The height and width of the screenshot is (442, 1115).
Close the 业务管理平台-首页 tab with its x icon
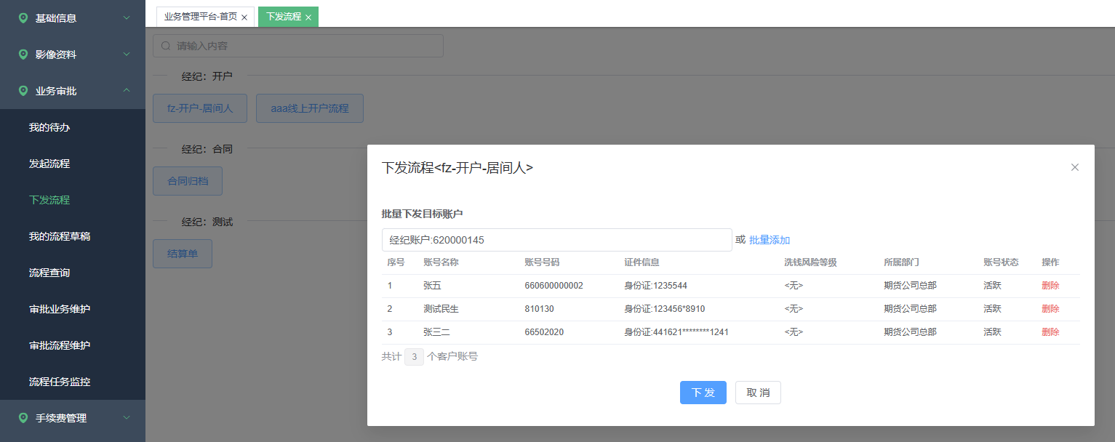point(244,17)
